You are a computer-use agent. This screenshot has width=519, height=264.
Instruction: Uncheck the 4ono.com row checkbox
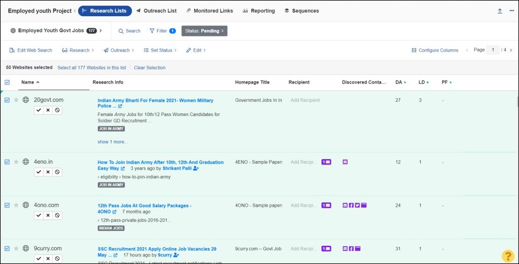[7, 205]
